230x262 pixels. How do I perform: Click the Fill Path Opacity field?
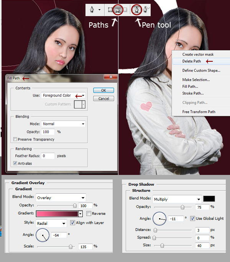[48, 132]
